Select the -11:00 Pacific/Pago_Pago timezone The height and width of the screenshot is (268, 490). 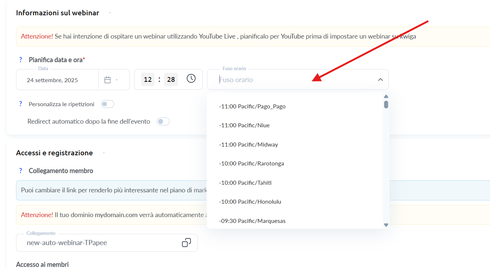[x=252, y=107]
